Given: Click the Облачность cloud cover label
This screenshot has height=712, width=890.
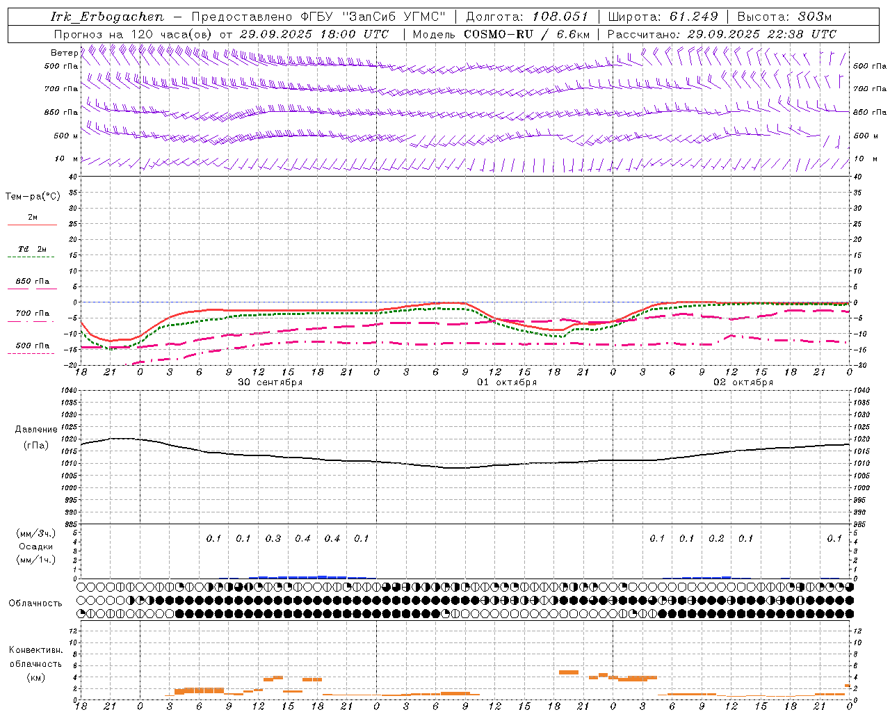Looking at the screenshot, I should point(35,604).
